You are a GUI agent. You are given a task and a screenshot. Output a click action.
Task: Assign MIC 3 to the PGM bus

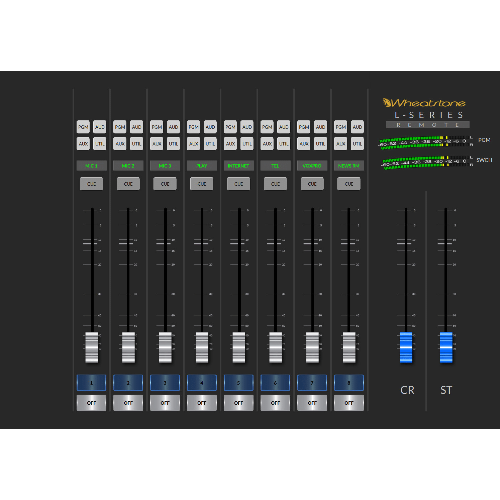pyautogui.click(x=157, y=127)
